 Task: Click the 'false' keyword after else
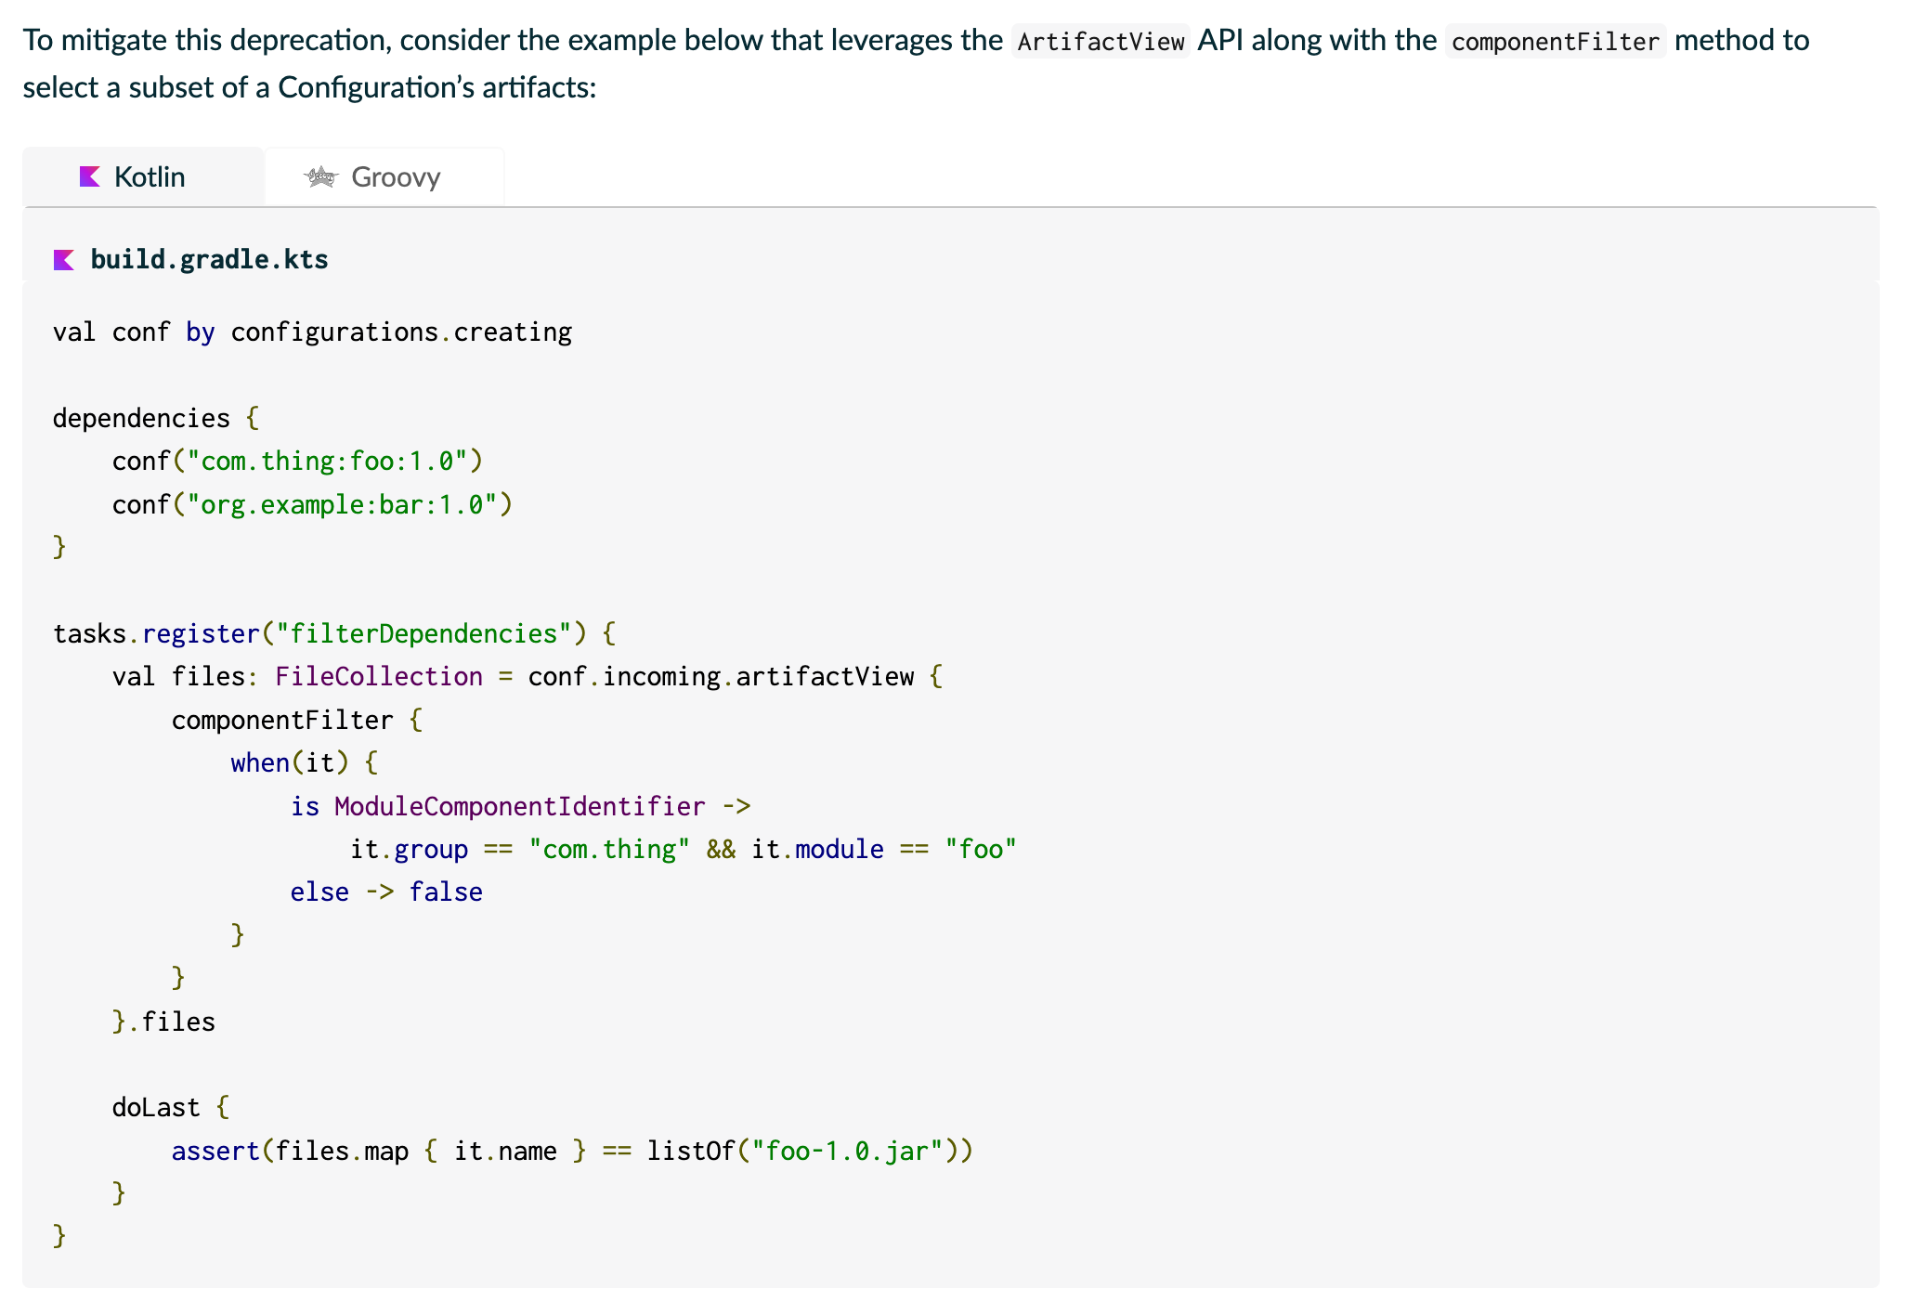click(446, 892)
